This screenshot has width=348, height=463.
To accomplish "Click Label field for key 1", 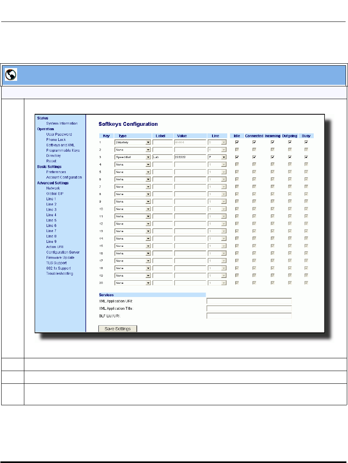I will (x=163, y=143).
